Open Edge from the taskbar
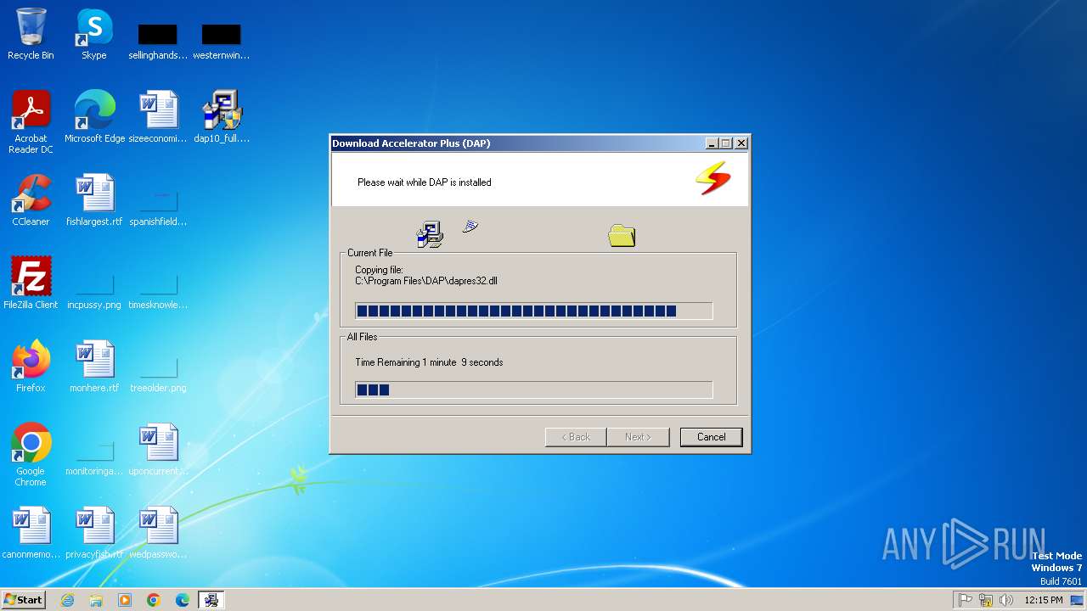This screenshot has height=611, width=1087. pyautogui.click(x=183, y=600)
